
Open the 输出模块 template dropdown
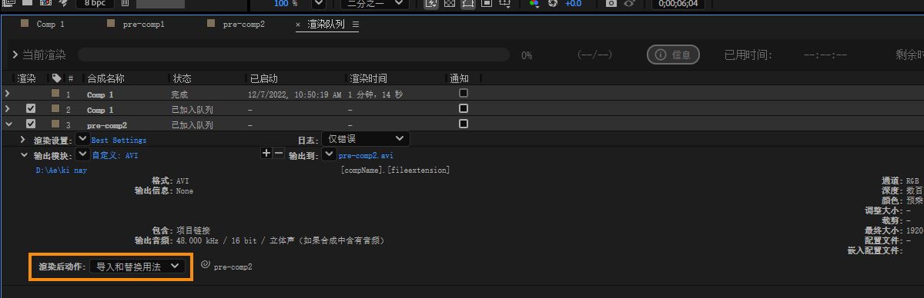(x=83, y=154)
